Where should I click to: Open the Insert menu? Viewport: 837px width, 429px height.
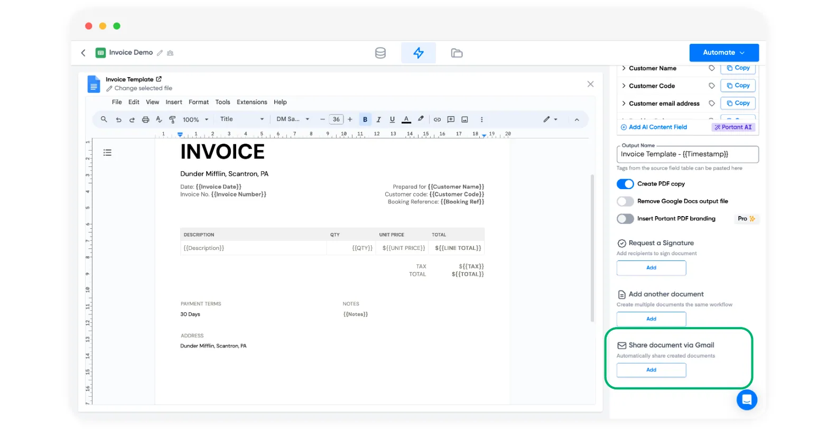pyautogui.click(x=174, y=102)
